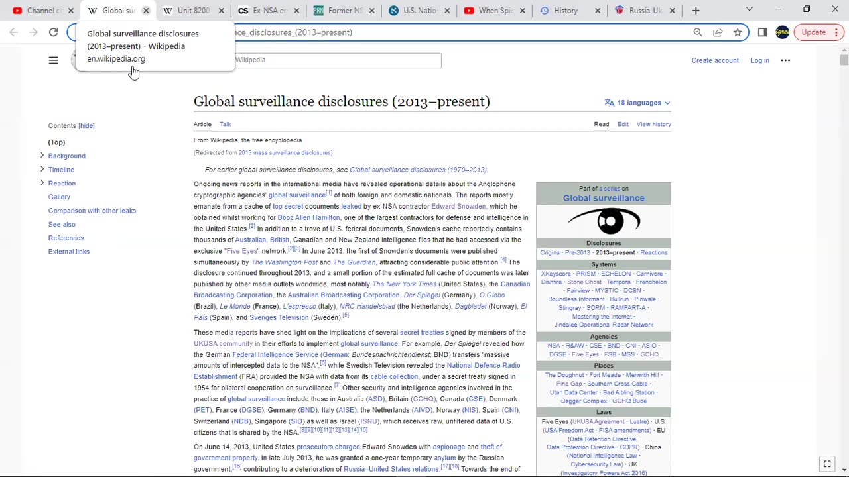This screenshot has height=477, width=849.
Task: Open XKeyscore link in Systems box
Action: [x=556, y=274]
